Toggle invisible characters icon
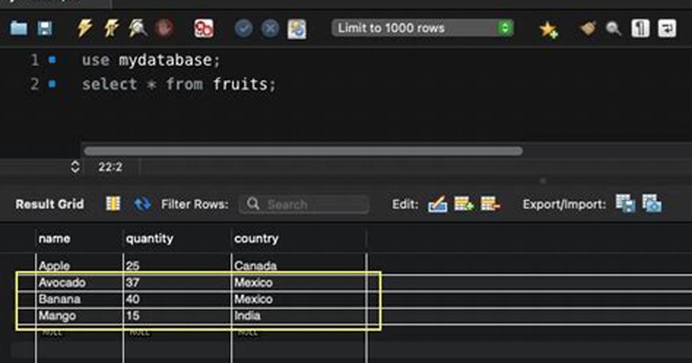Viewport: 692px width, 363px height. 641,29
